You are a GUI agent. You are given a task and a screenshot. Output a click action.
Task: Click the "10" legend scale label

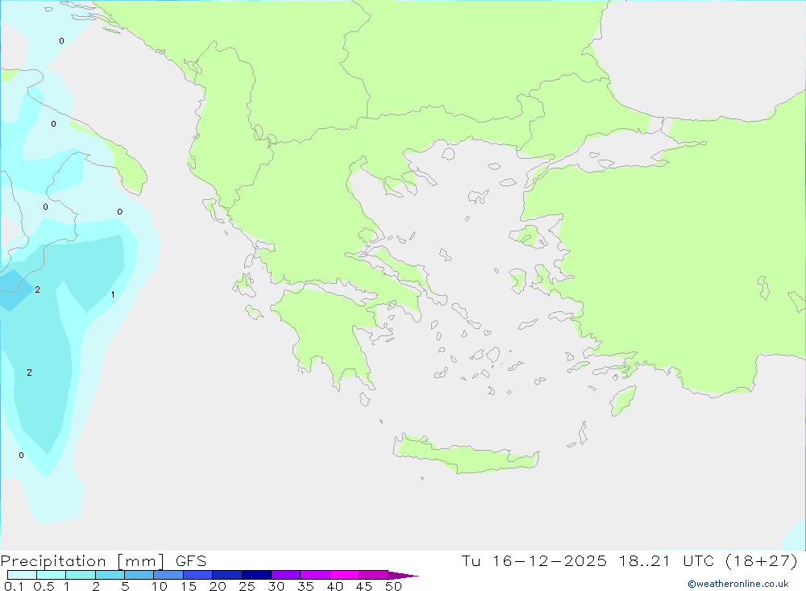[x=160, y=586]
